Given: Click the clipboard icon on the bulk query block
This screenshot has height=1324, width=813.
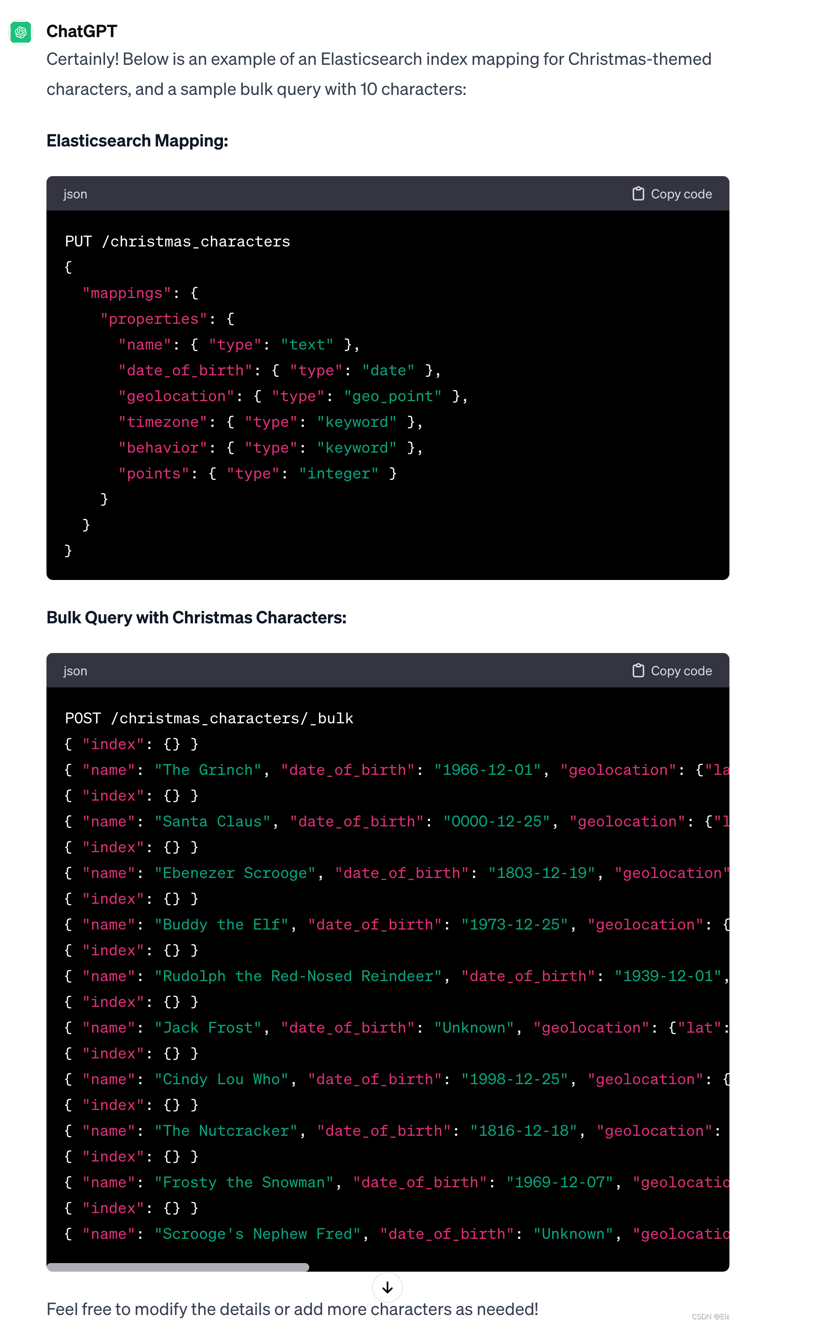Looking at the screenshot, I should tap(639, 671).
